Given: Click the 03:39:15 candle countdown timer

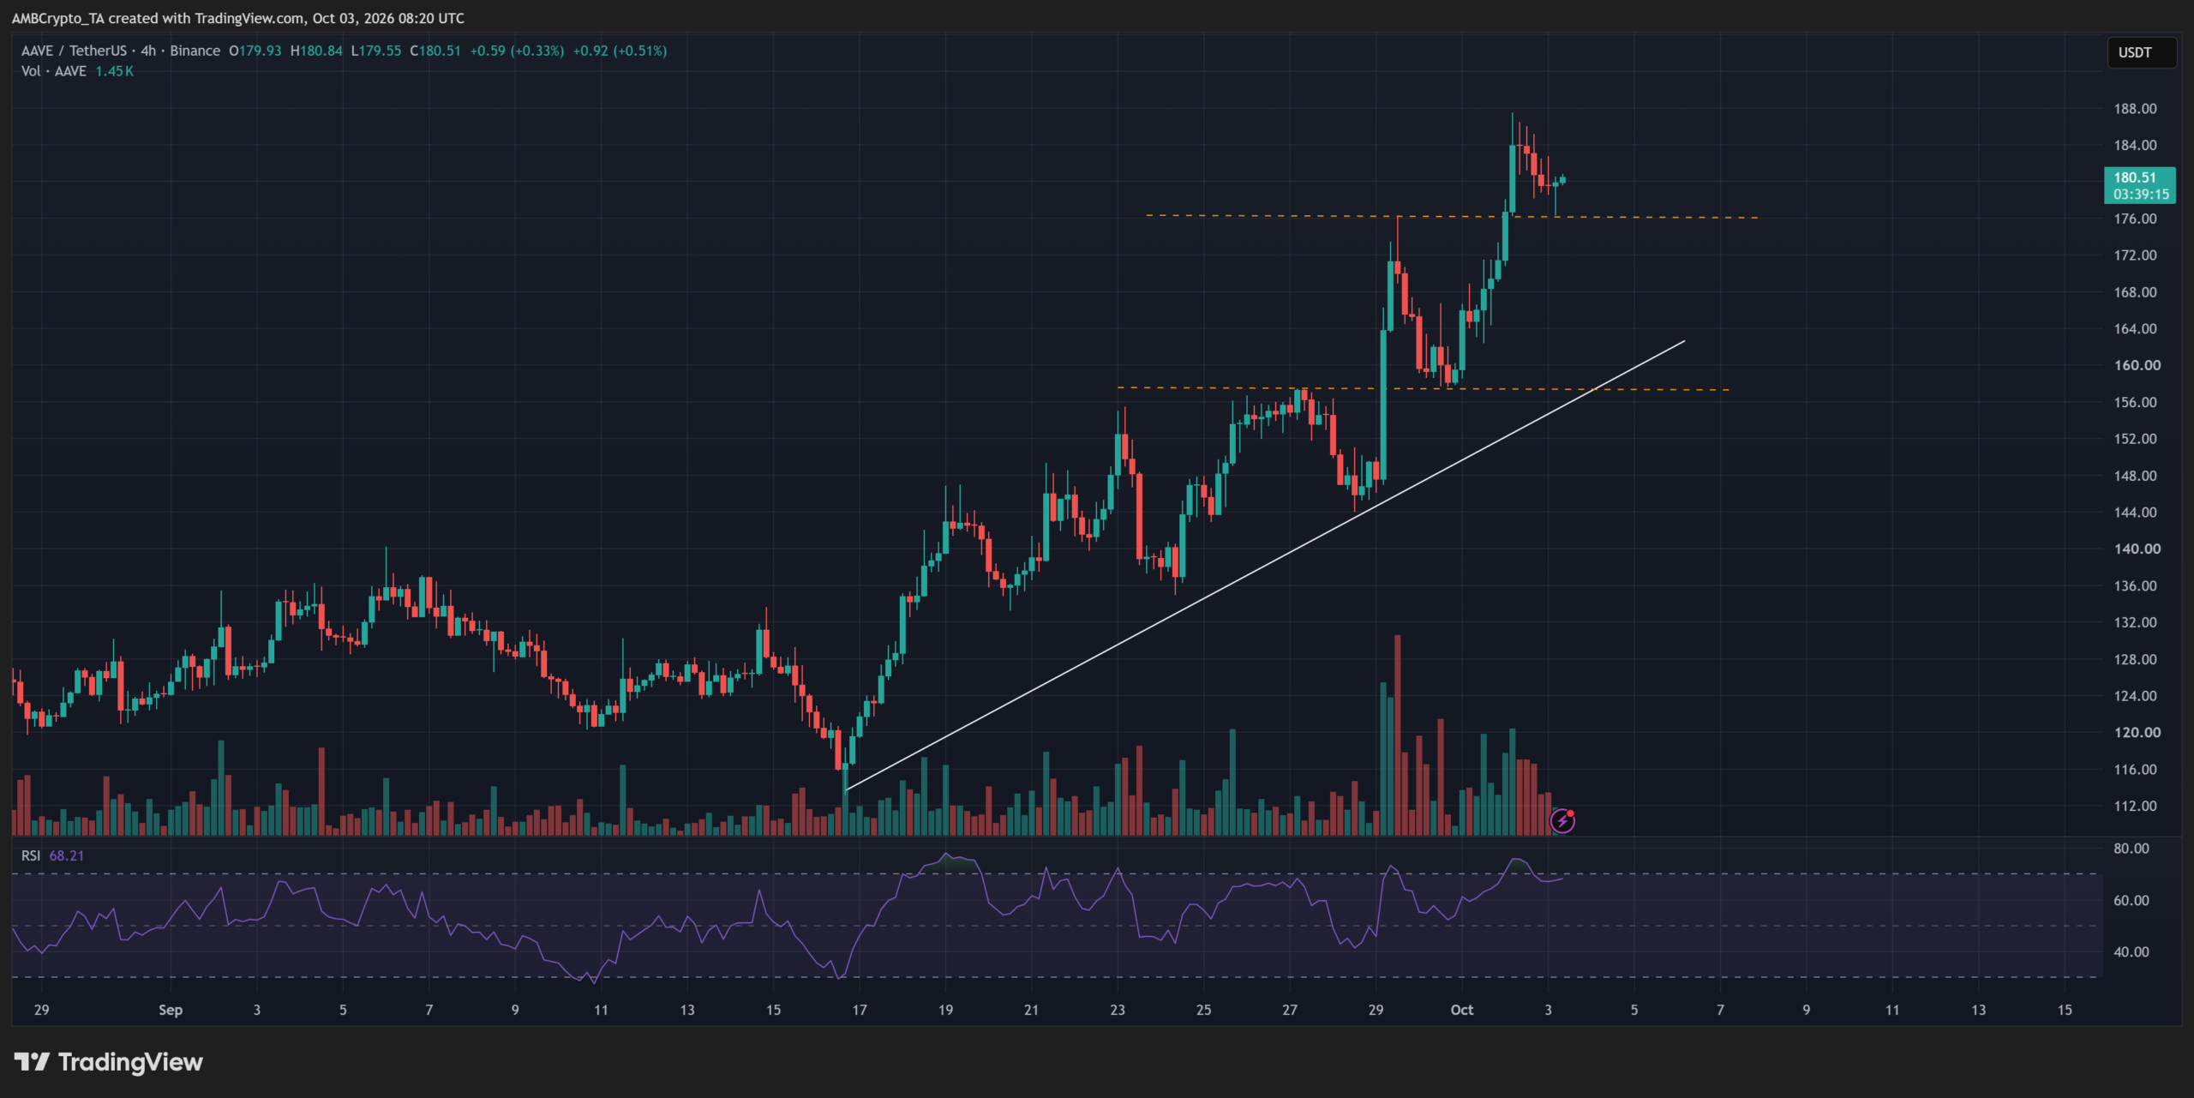Looking at the screenshot, I should 2140,195.
